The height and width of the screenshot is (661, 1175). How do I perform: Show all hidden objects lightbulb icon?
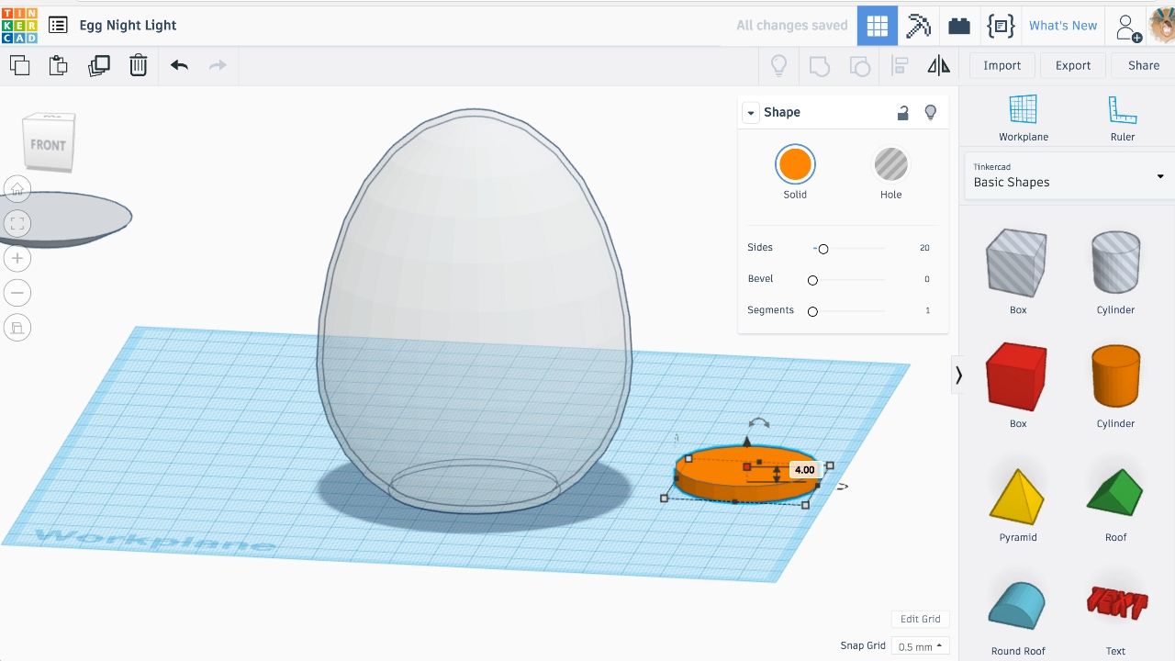pyautogui.click(x=778, y=65)
